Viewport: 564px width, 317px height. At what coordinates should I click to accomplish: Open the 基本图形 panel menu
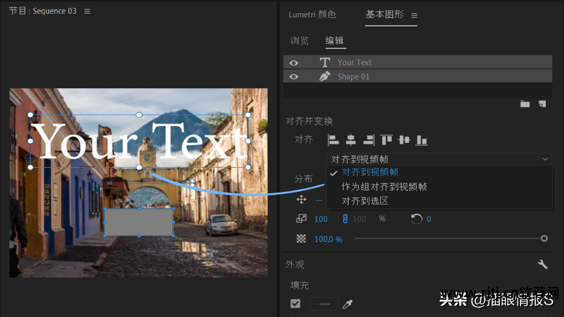tap(414, 15)
